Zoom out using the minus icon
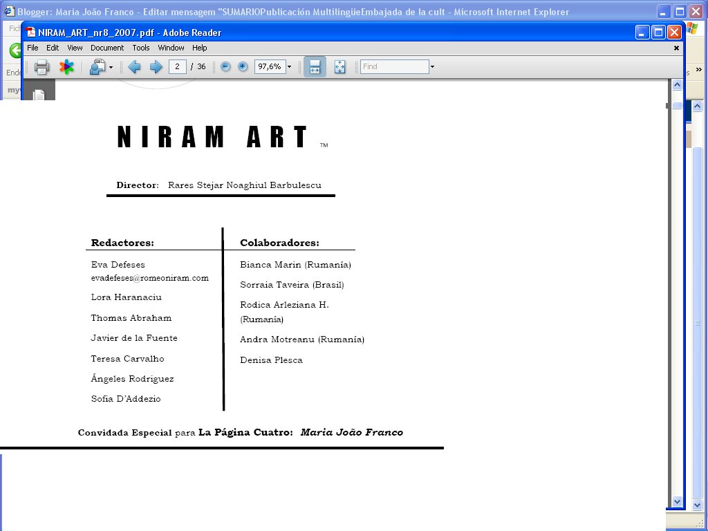The image size is (708, 531). (x=226, y=66)
